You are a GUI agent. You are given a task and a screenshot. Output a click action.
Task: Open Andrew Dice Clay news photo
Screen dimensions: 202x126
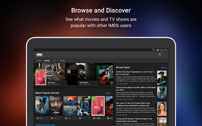tap(162, 78)
